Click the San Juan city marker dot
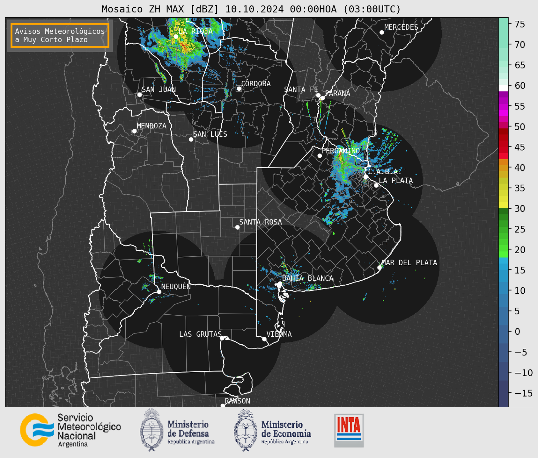The height and width of the screenshot is (458, 538). 139,95
